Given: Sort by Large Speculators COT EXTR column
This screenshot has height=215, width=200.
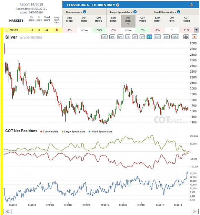Looking at the screenshot, I should 128,20.
